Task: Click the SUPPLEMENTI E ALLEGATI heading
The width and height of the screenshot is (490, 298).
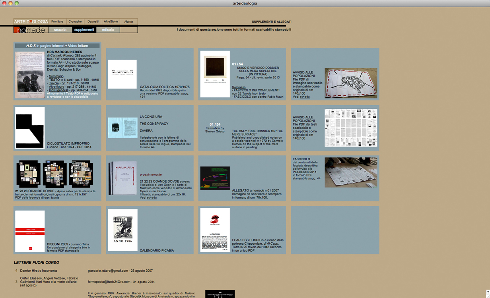Action: 272,21
